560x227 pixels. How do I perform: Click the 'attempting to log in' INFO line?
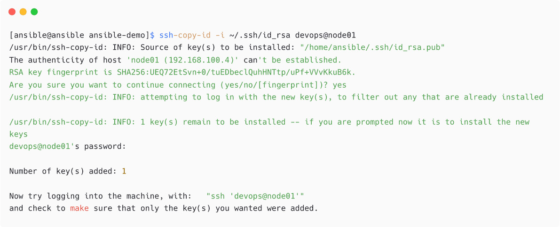pos(276,97)
